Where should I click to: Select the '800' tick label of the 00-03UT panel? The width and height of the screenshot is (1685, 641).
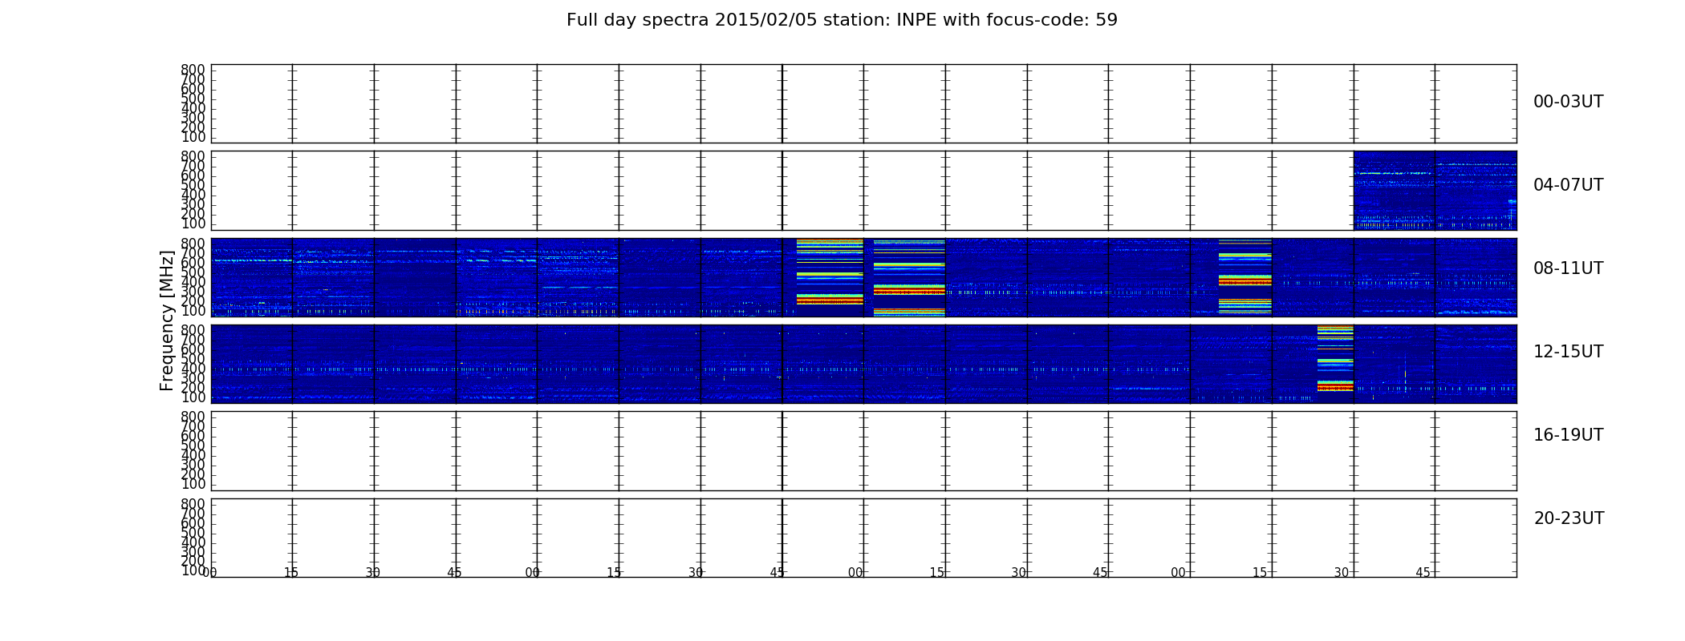point(193,70)
